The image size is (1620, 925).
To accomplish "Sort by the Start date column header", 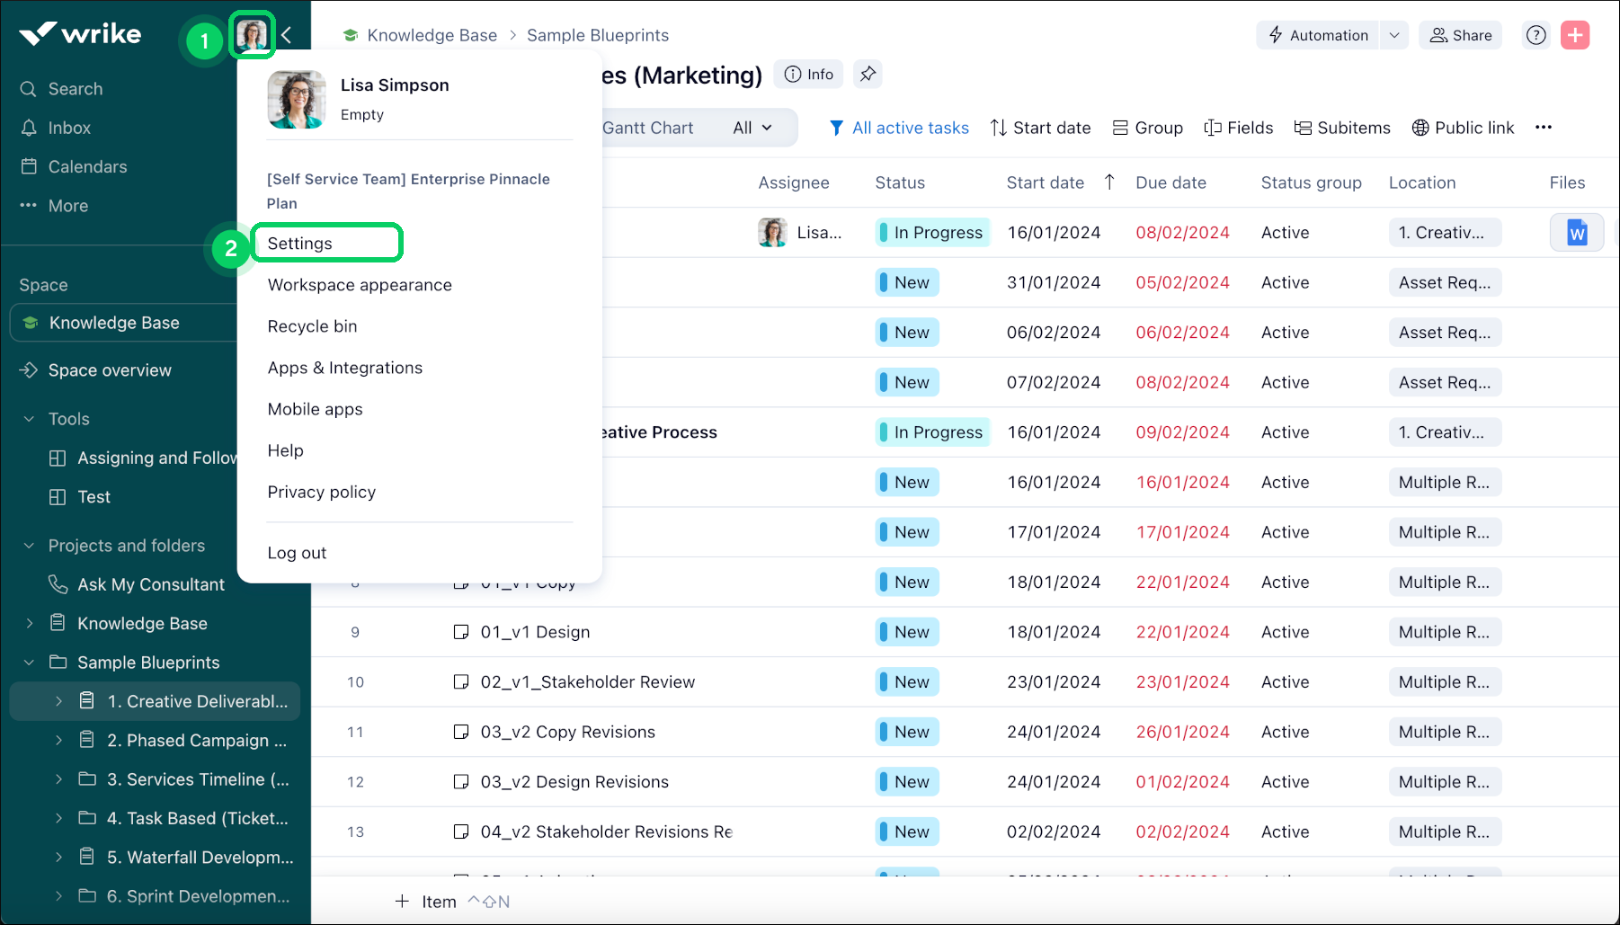I will point(1046,182).
